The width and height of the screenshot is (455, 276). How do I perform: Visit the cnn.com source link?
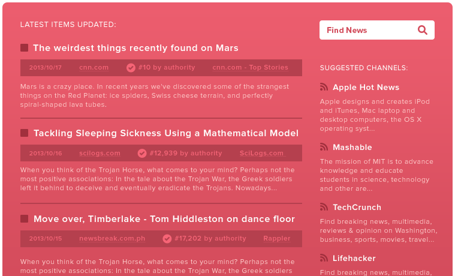click(94, 68)
